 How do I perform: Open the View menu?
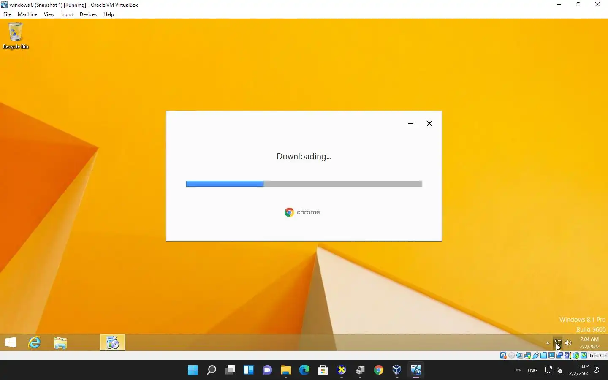[x=49, y=14]
